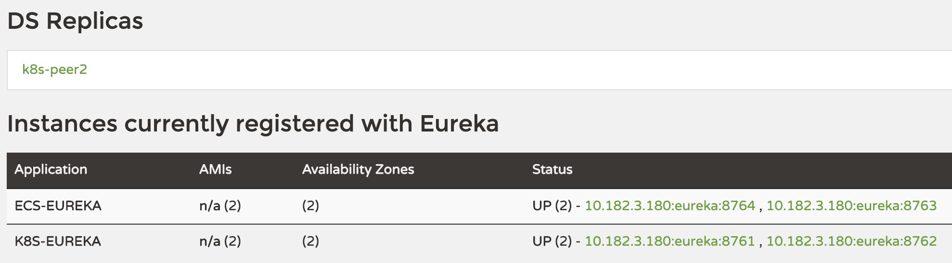The height and width of the screenshot is (263, 952).
Task: Open the k8s-peer2 replica link
Action: pos(54,70)
